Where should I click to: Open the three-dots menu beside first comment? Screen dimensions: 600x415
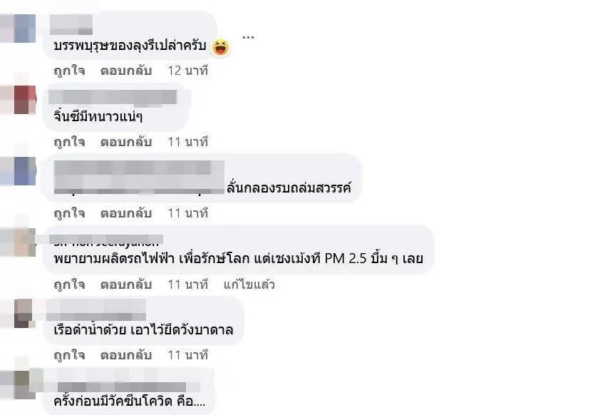[x=248, y=37]
